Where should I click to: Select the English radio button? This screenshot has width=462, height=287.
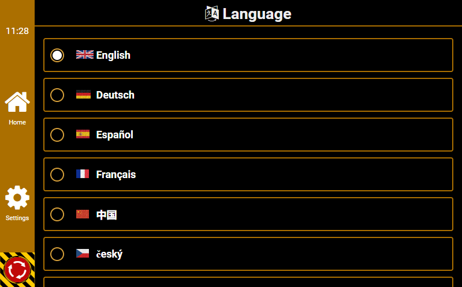click(x=57, y=55)
